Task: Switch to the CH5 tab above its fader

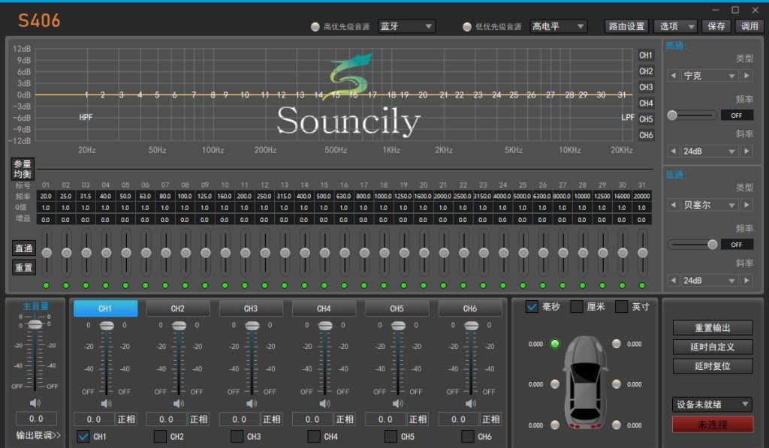Action: pos(397,308)
